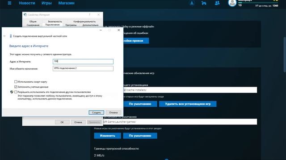286x160 pixels.
Task: Click Удалить все установщики игр button
Action: click(x=188, y=104)
